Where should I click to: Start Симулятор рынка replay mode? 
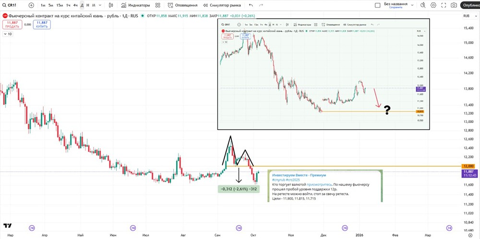coord(222,5)
